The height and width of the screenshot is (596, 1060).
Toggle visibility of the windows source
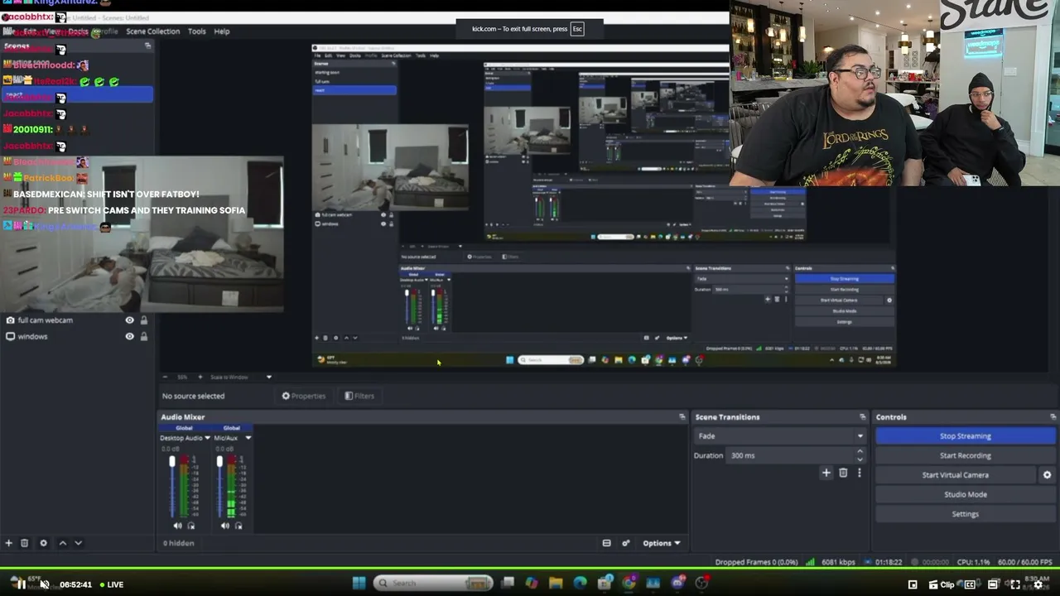pos(129,337)
